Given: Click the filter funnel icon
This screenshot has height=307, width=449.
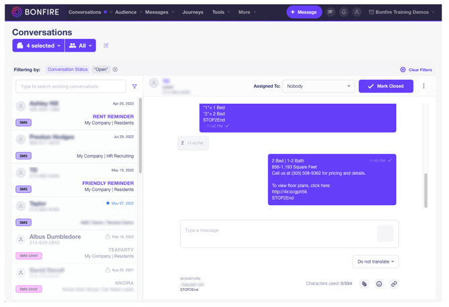Looking at the screenshot, I should click(135, 86).
